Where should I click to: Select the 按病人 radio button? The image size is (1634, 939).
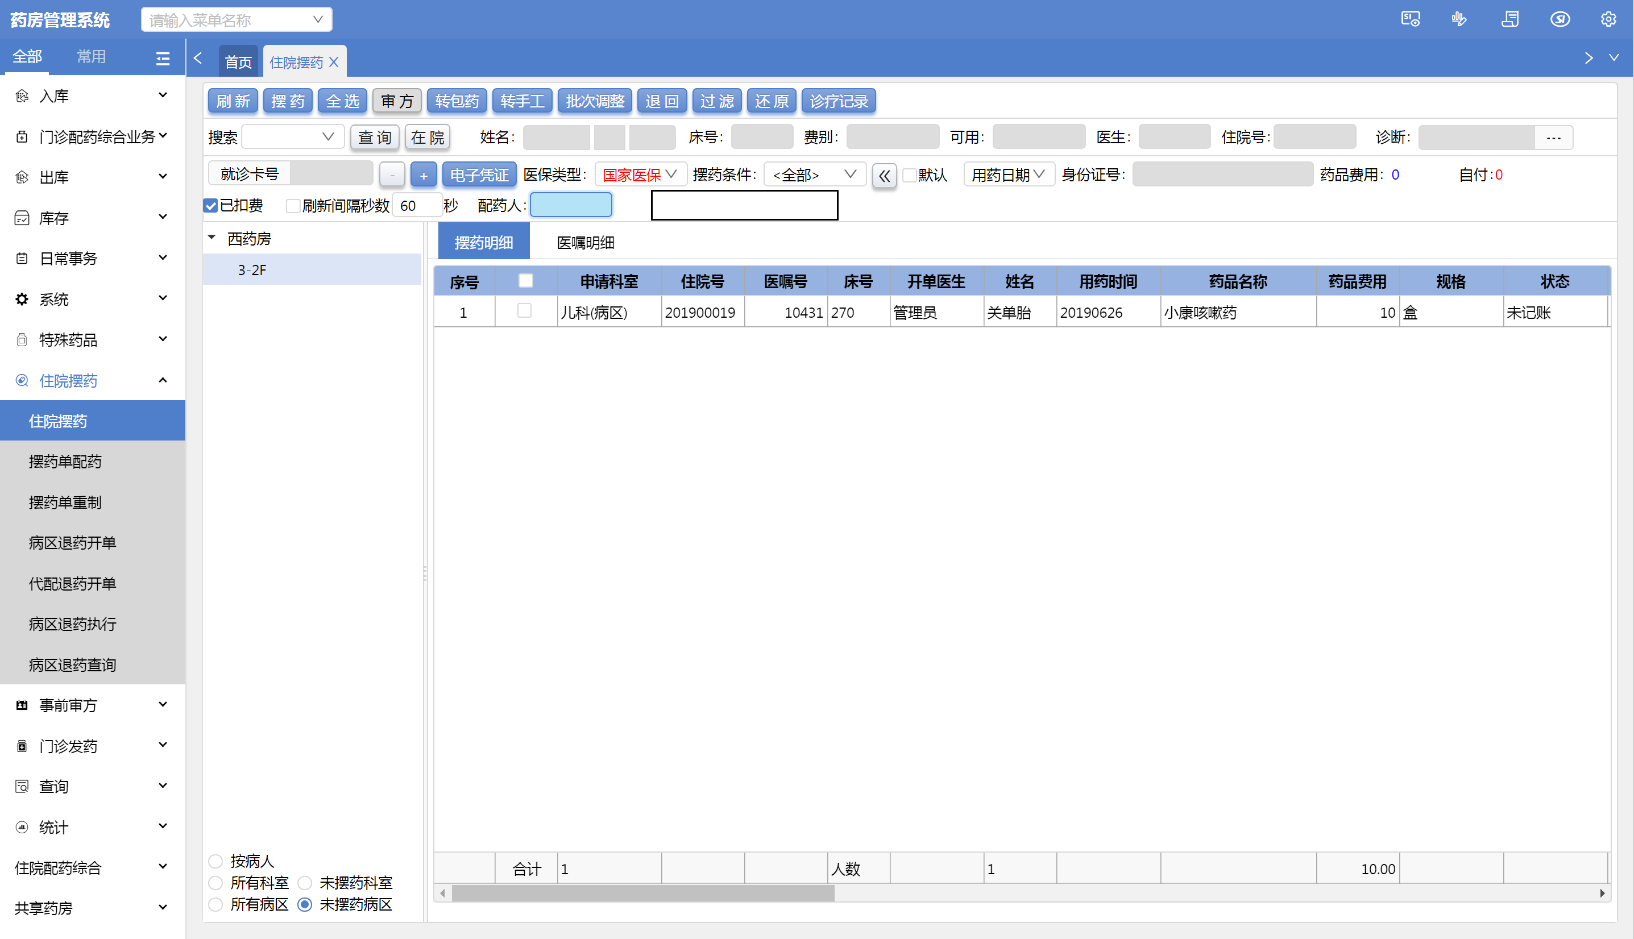(215, 861)
